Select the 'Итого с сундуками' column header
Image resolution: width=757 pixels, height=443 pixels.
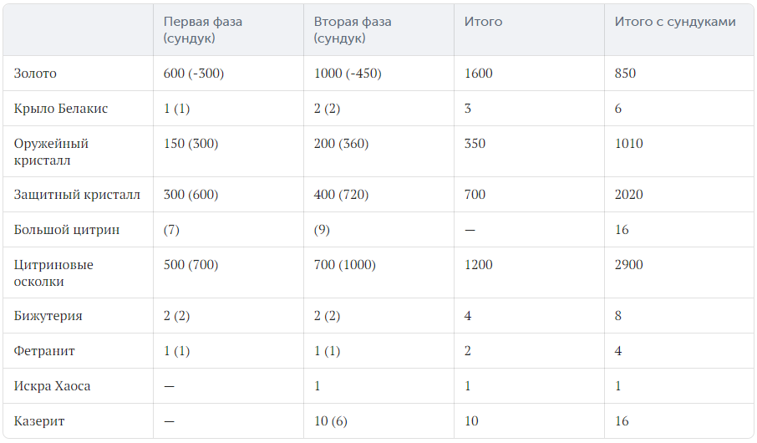click(x=675, y=22)
